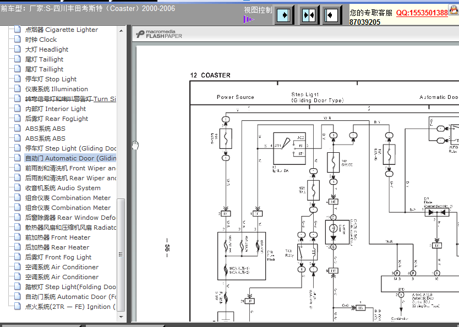The width and height of the screenshot is (459, 327).
Task: Select the Stop Light tree entry
Action: [51, 79]
